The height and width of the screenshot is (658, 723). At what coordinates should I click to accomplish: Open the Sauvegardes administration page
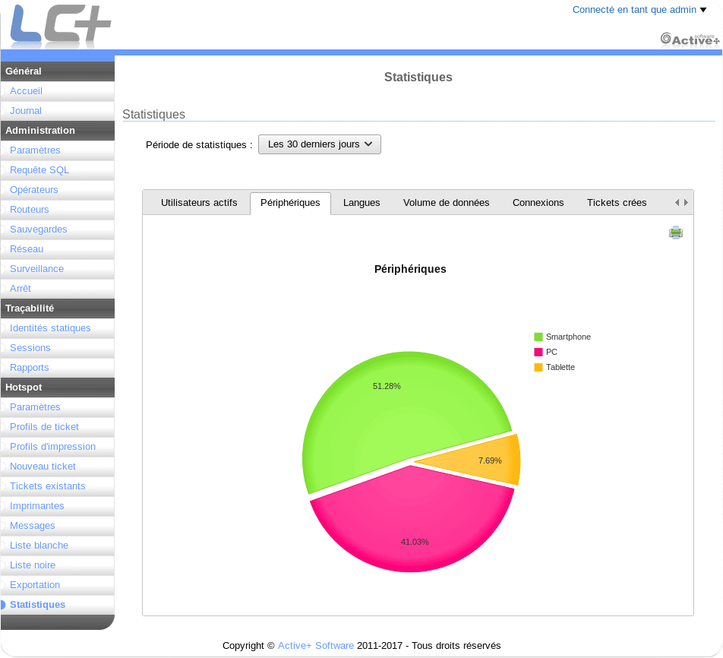(39, 229)
